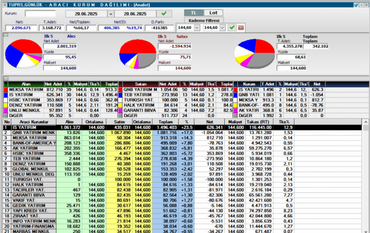This screenshot has height=233, width=370.
Task: Switch display to Lot mode
Action: point(214,13)
